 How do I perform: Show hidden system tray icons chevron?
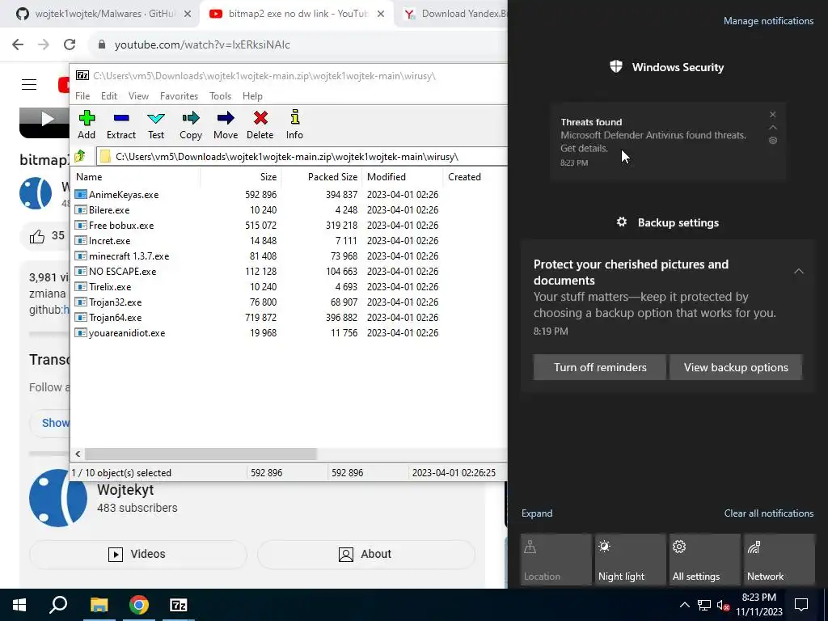click(684, 605)
